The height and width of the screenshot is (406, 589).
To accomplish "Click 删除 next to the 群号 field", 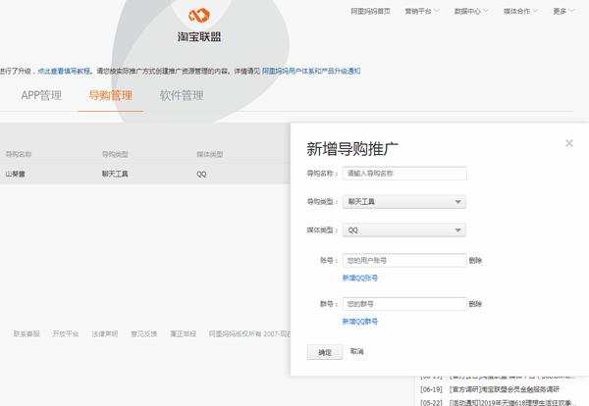I will pos(475,304).
